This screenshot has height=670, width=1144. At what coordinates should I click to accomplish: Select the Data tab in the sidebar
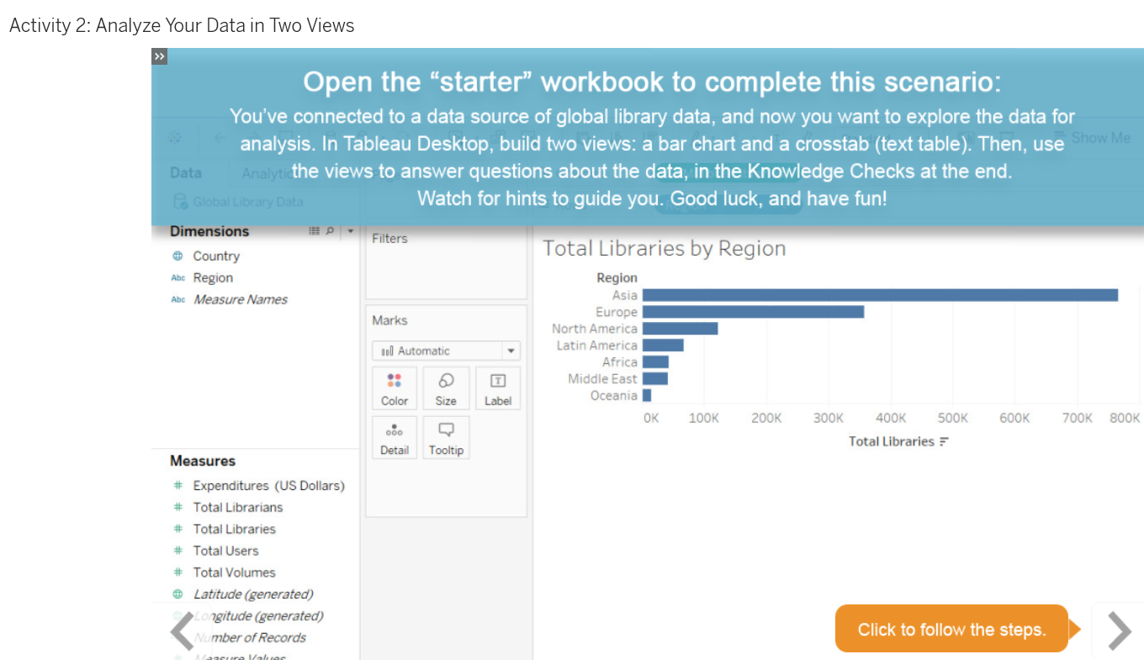click(185, 173)
